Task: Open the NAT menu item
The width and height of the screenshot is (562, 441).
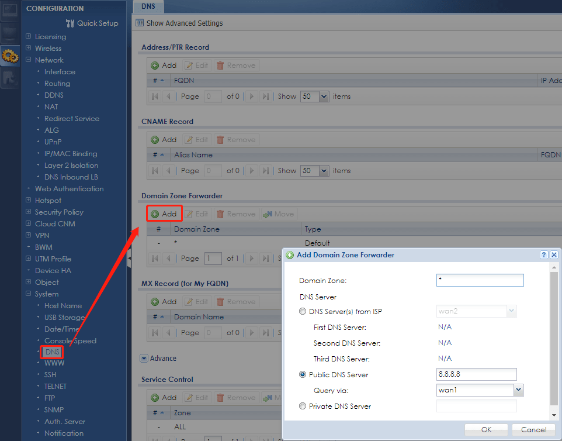Action: [51, 107]
